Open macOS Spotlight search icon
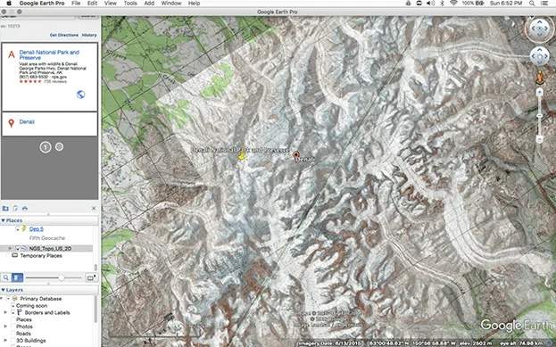The image size is (556, 347). coord(532,4)
